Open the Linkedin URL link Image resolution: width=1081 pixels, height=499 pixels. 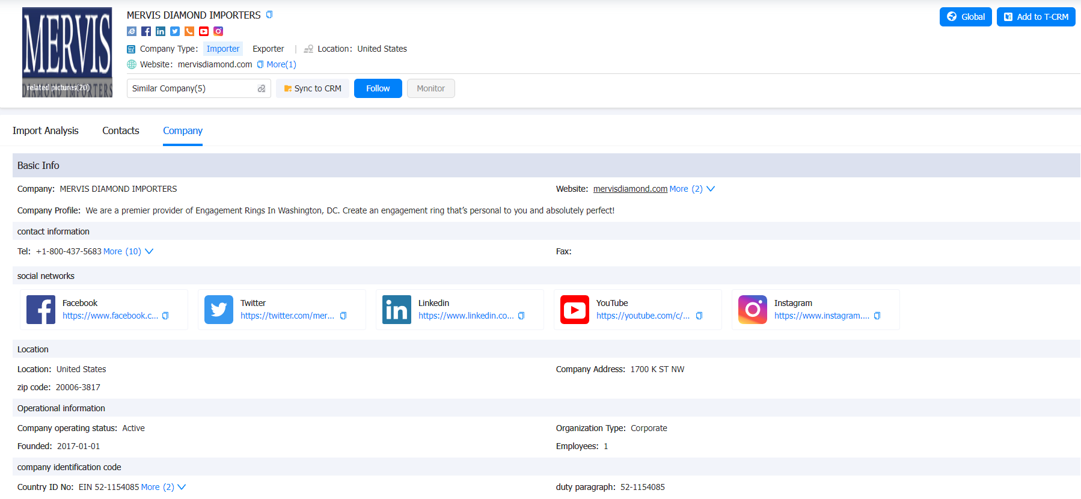click(x=466, y=316)
